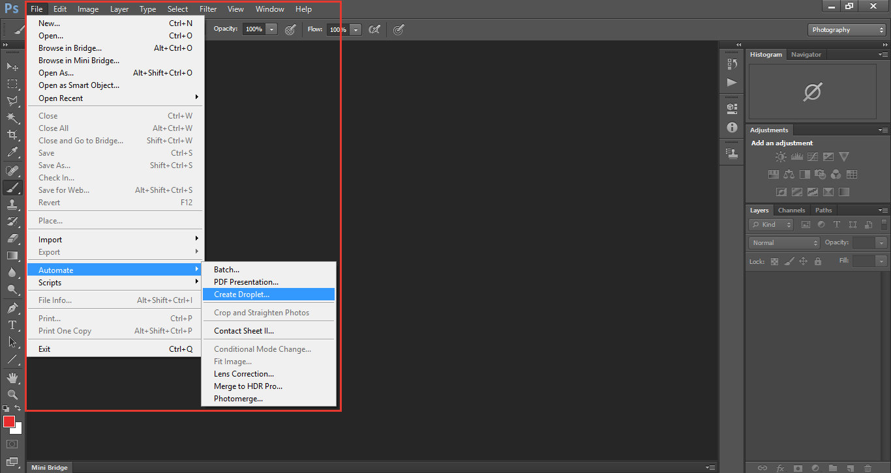Select the Line tool
Viewport: 891px width, 473px height.
point(12,359)
